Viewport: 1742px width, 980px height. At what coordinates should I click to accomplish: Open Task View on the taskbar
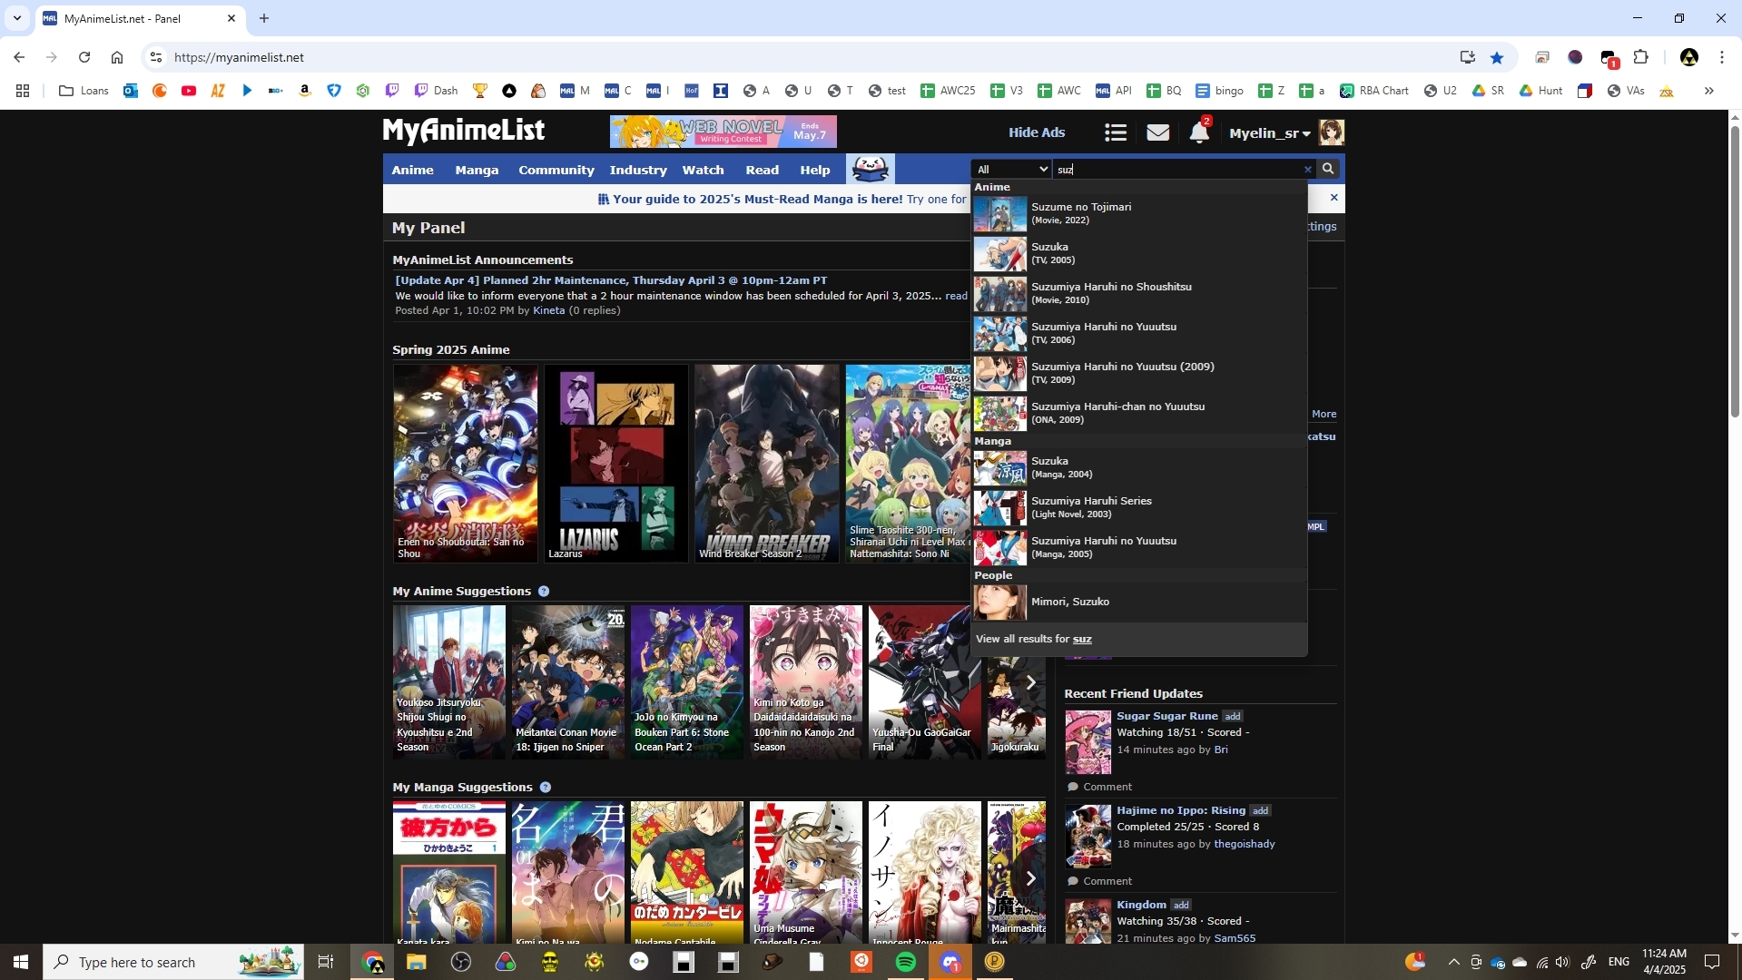[326, 962]
